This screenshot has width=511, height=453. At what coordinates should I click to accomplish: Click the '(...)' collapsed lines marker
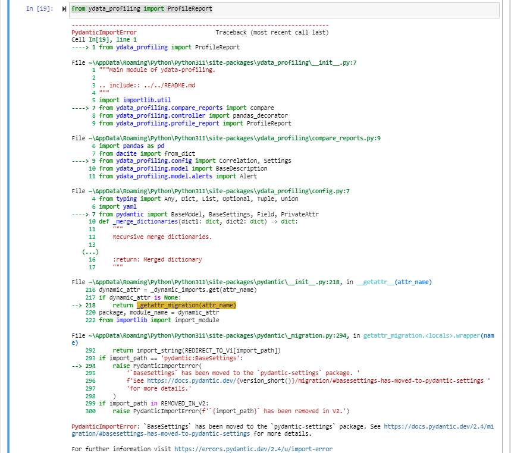pos(90,251)
